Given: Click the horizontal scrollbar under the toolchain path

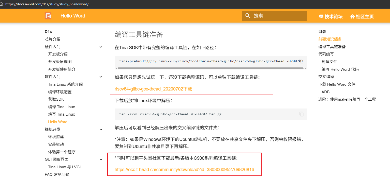Looking at the screenshot, I should coord(211,68).
